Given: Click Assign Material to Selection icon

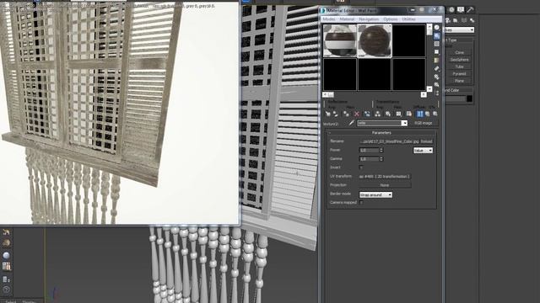Looking at the screenshot, I should click(x=346, y=114).
